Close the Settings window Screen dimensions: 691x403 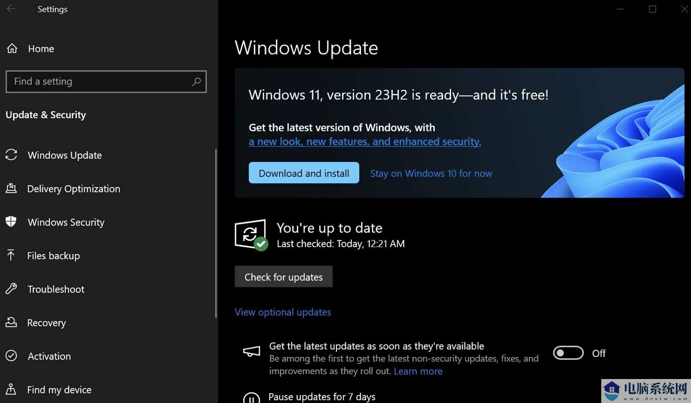point(684,9)
